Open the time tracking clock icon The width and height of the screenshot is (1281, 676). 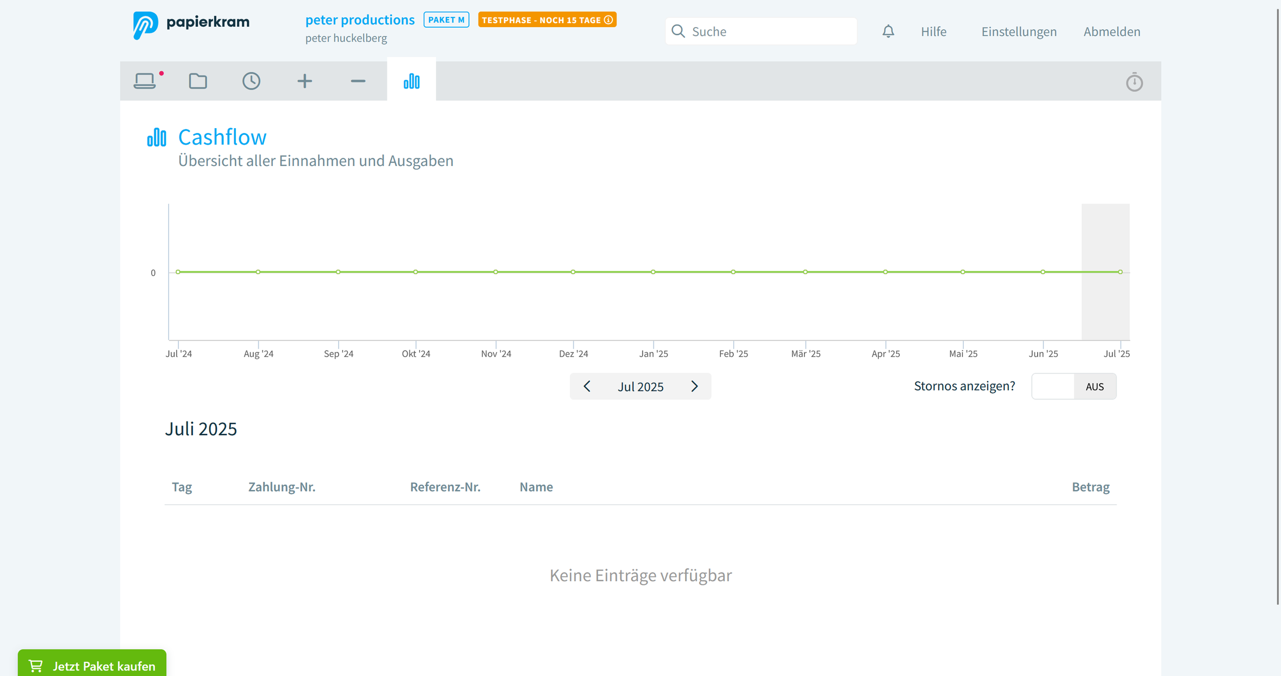[x=251, y=81]
